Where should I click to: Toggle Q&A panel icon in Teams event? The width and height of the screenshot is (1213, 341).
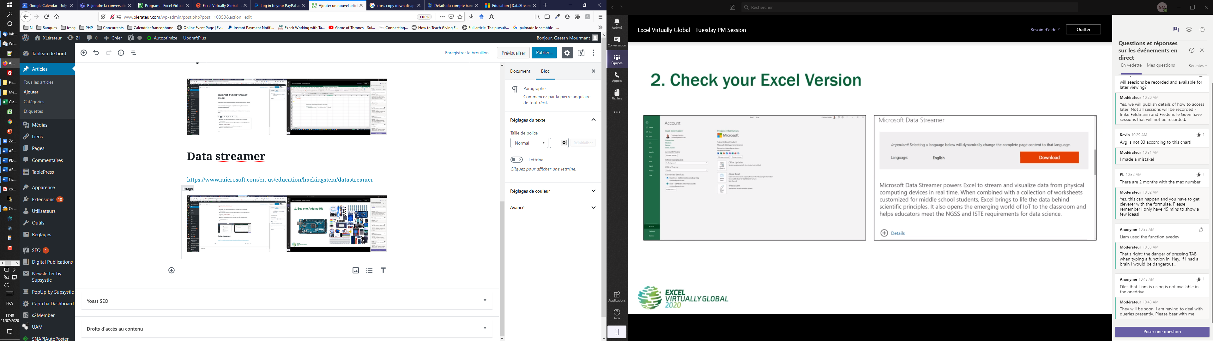(x=1176, y=30)
